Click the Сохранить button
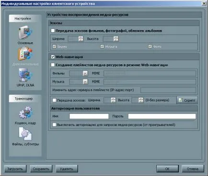This screenshot has height=176, width=208. pyautogui.click(x=41, y=169)
